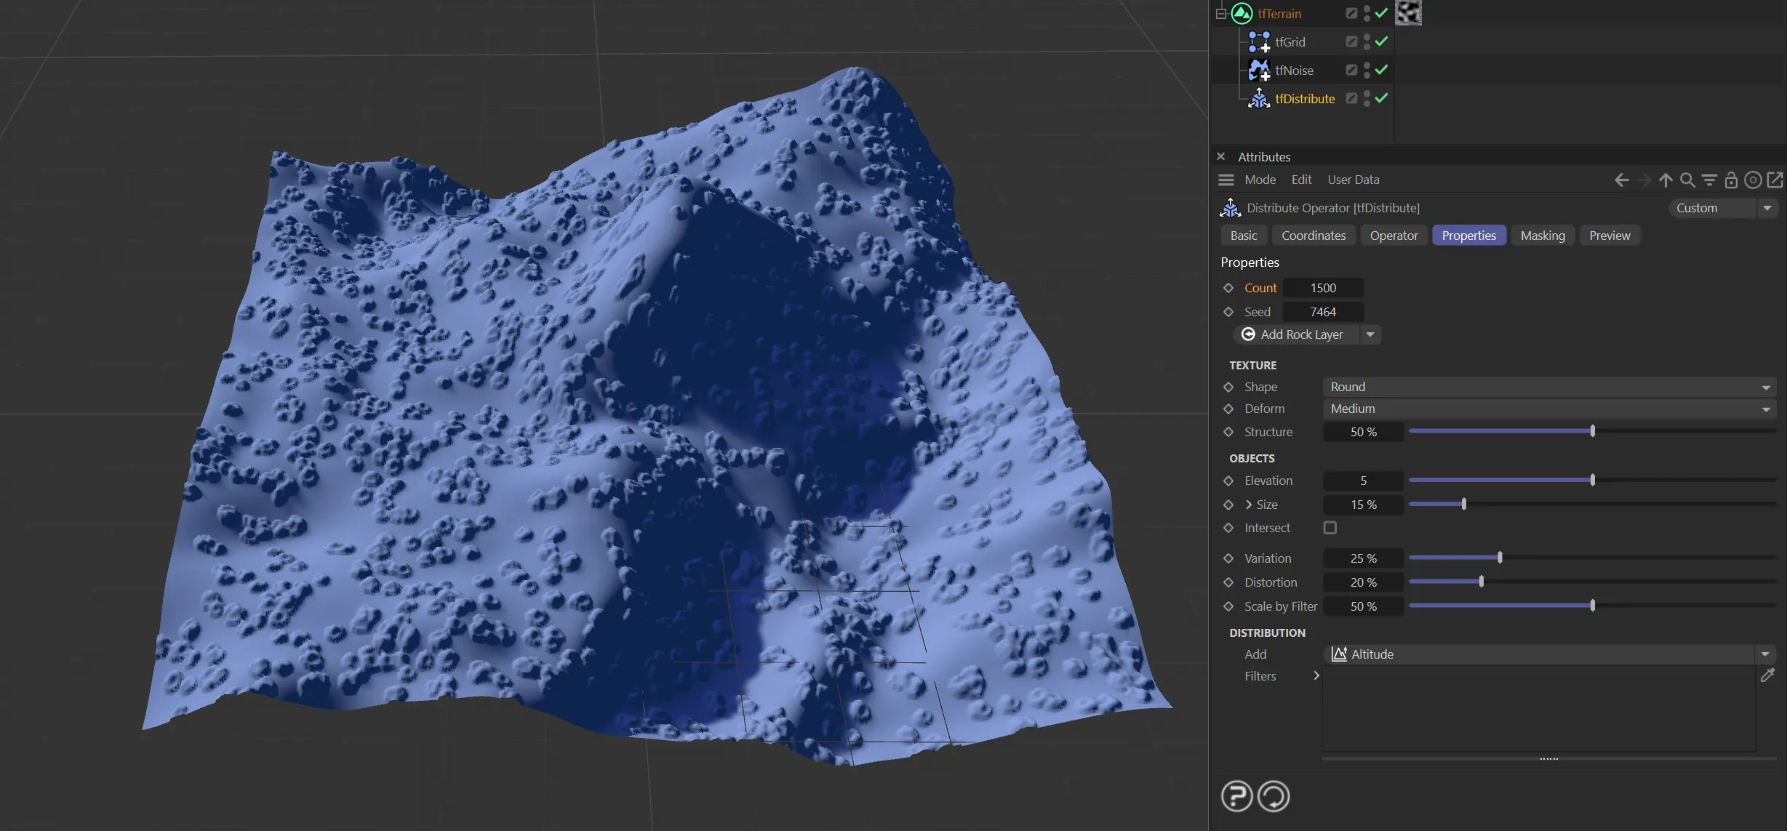Click the Seed value field
Viewport: 1787px width, 831px height.
click(1322, 312)
